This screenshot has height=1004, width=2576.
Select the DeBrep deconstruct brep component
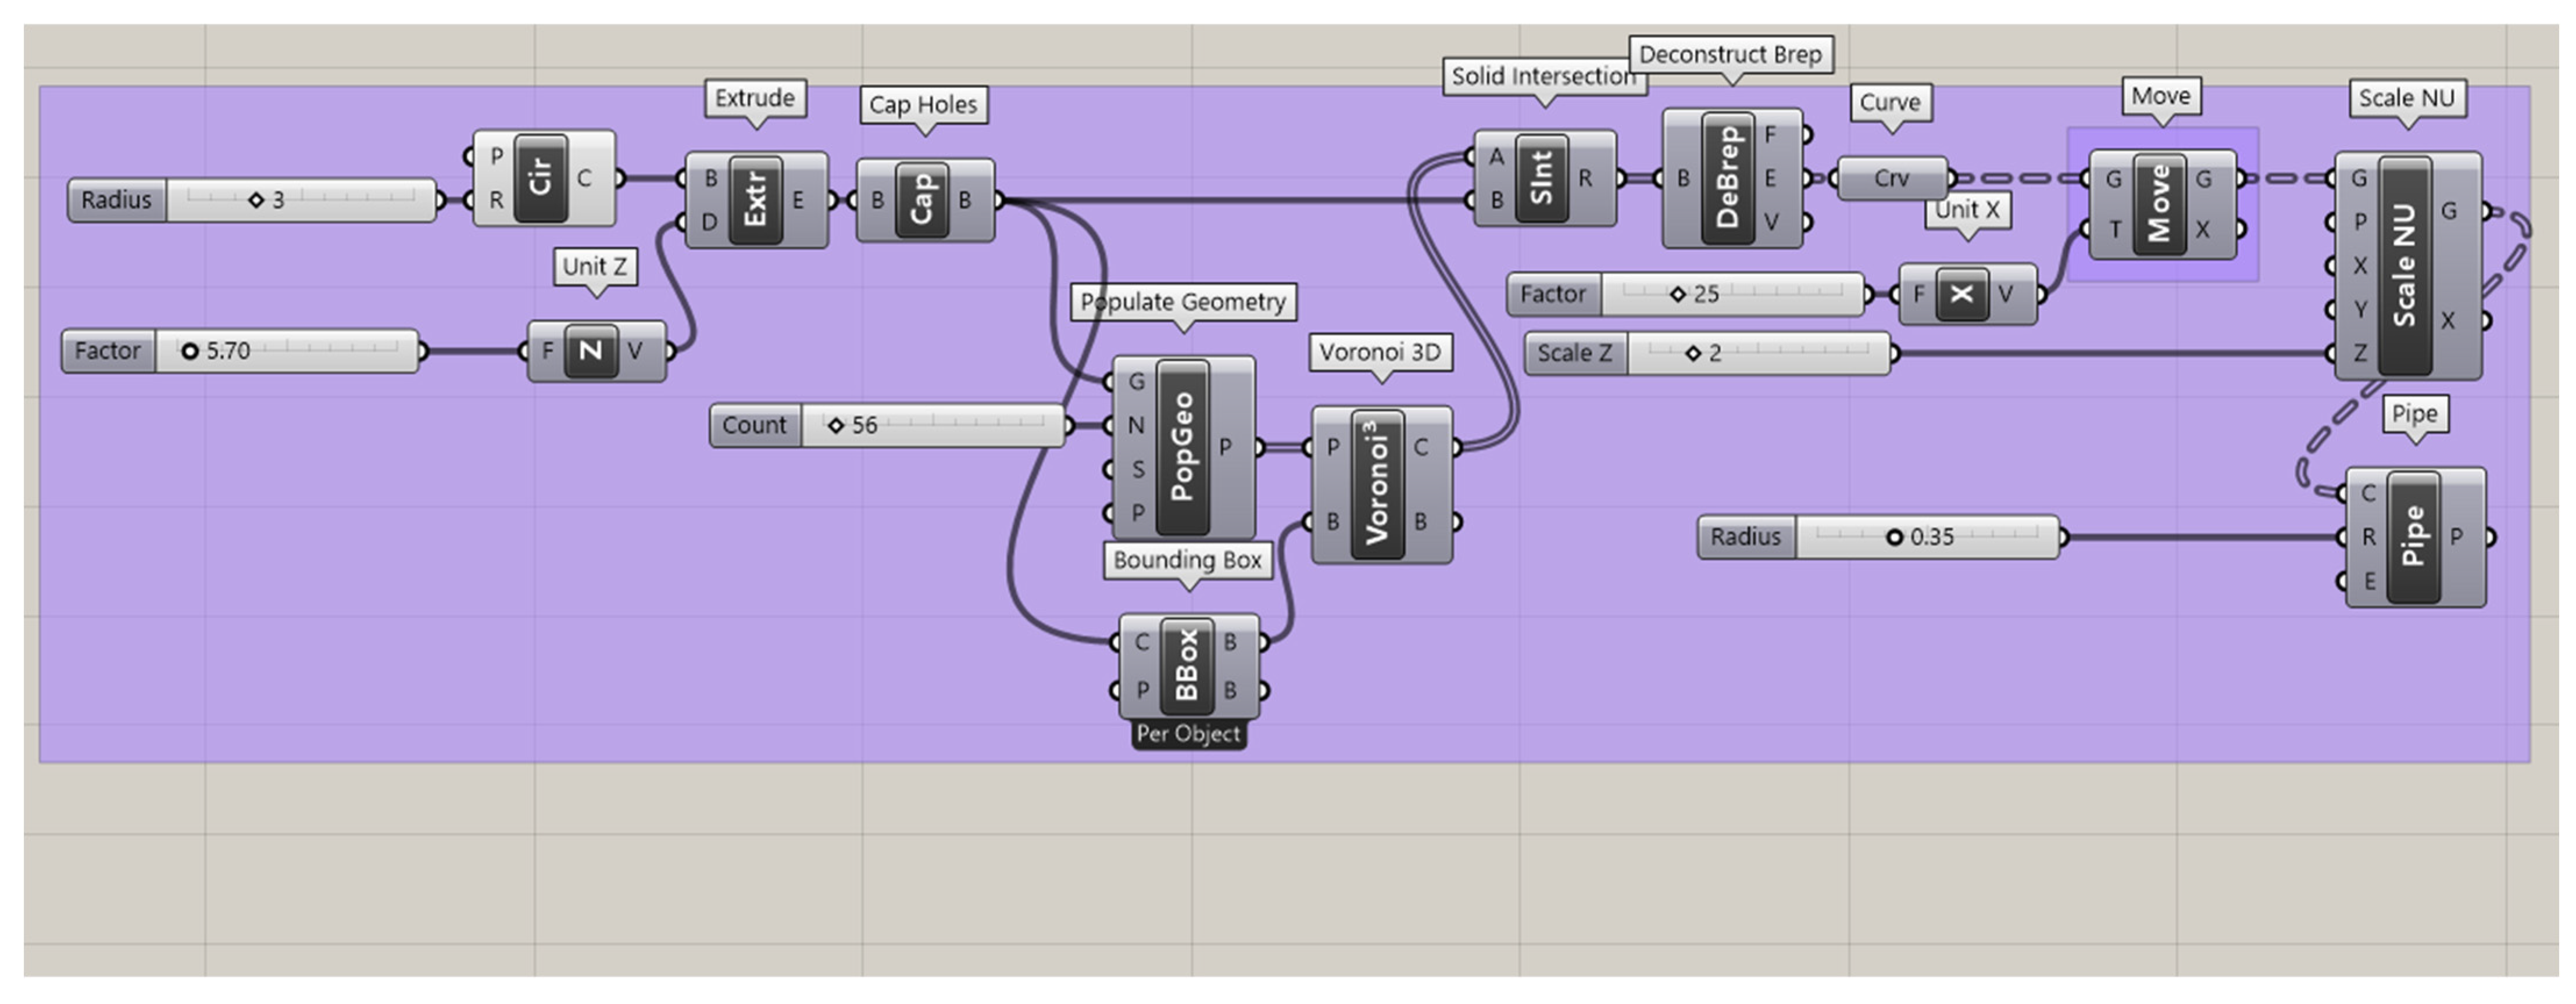point(1727,179)
